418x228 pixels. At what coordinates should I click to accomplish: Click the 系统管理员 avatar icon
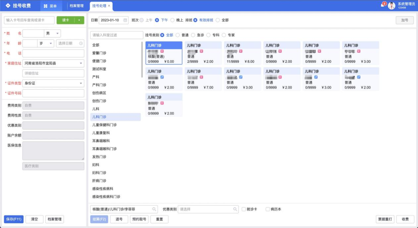point(392,5)
